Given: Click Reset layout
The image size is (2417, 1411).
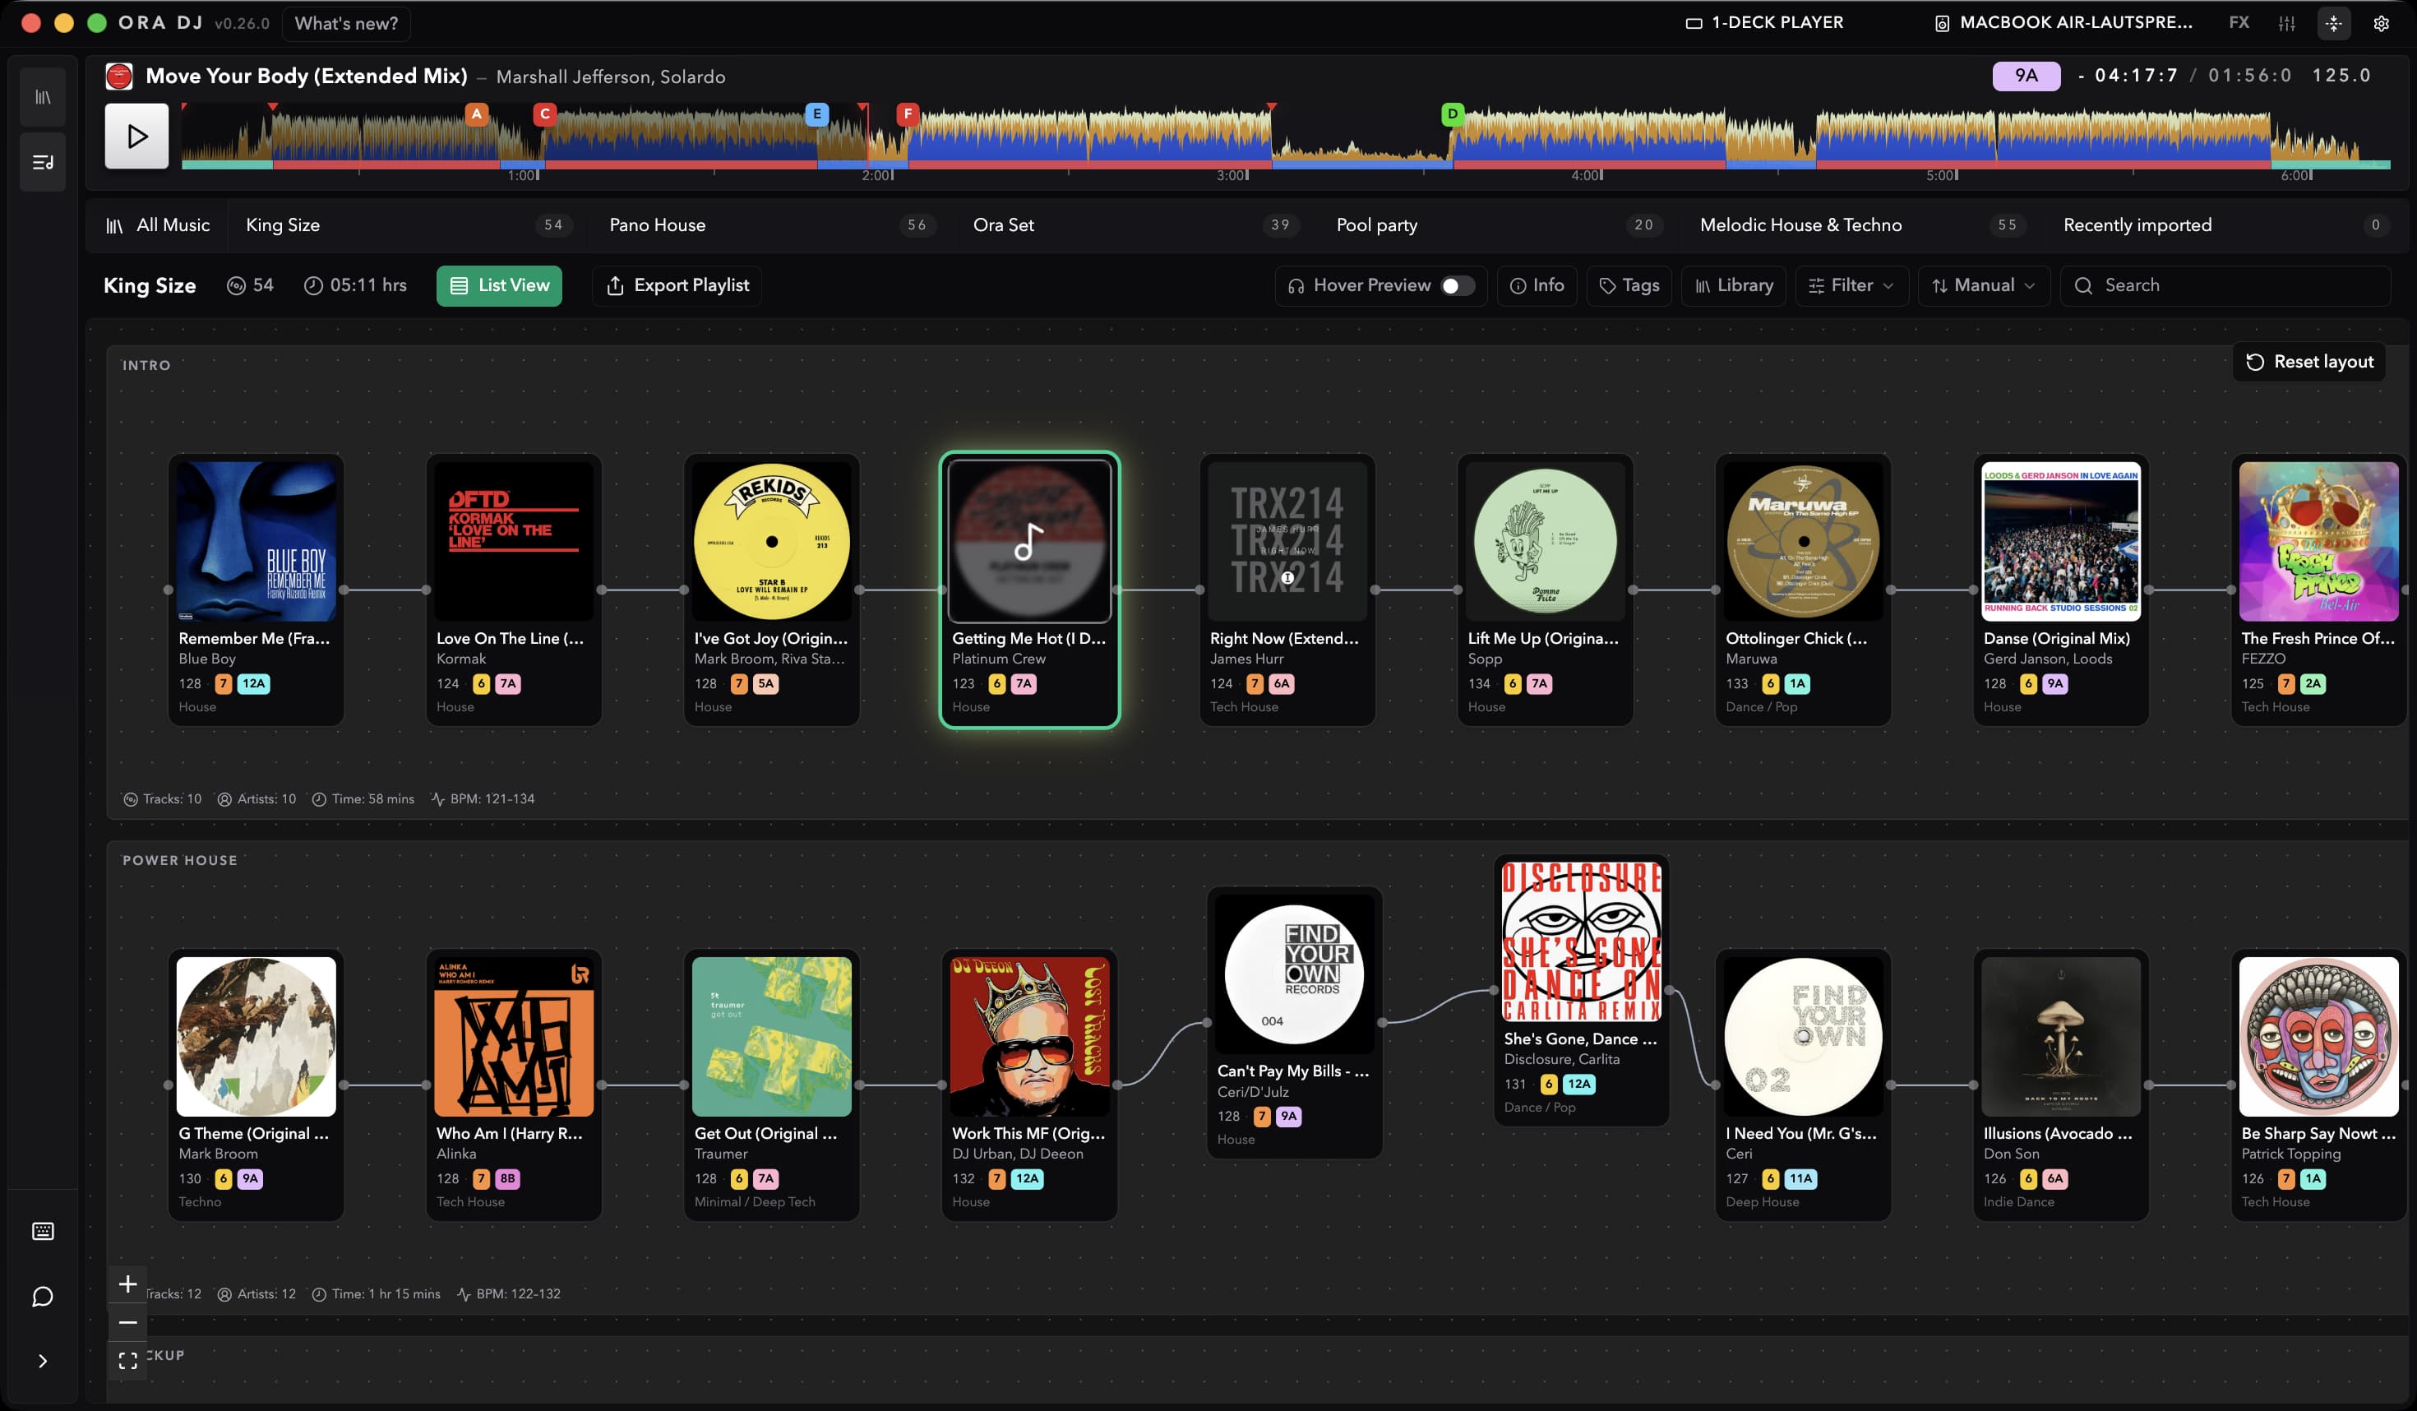Looking at the screenshot, I should [x=2308, y=362].
